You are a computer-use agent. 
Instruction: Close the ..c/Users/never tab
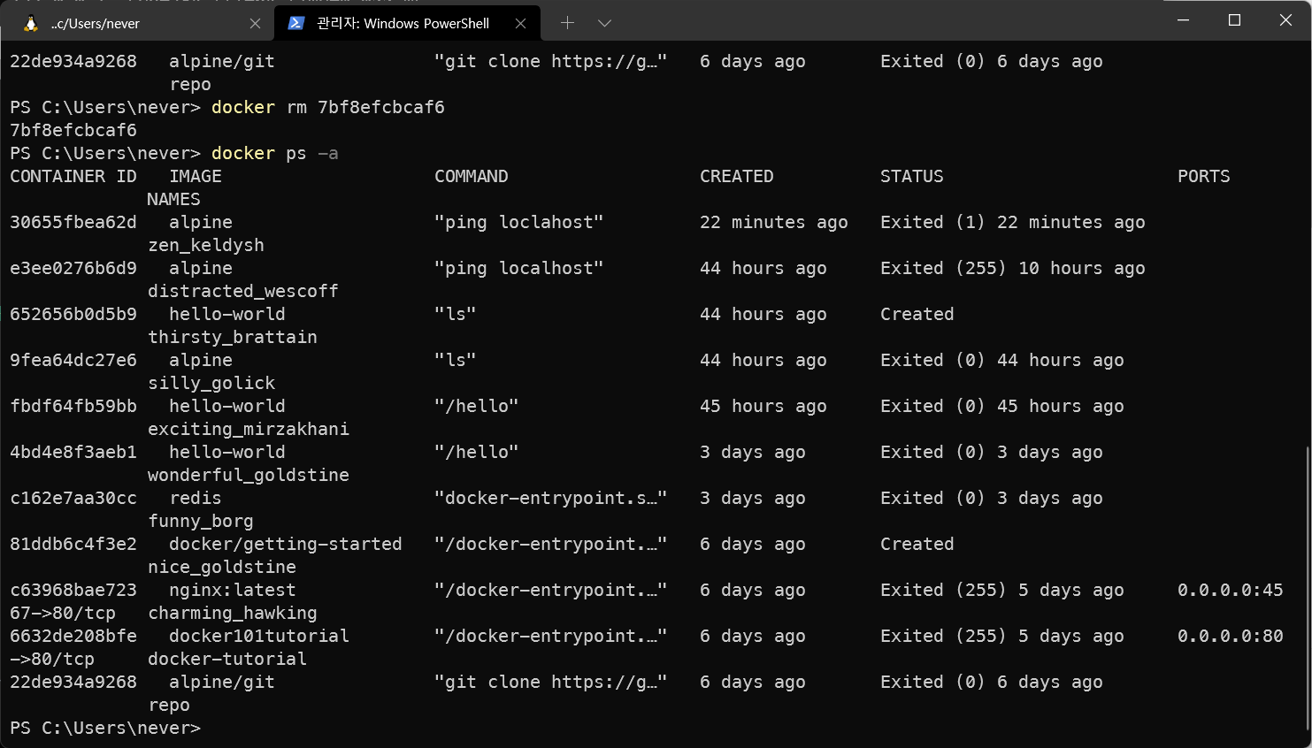(x=255, y=24)
